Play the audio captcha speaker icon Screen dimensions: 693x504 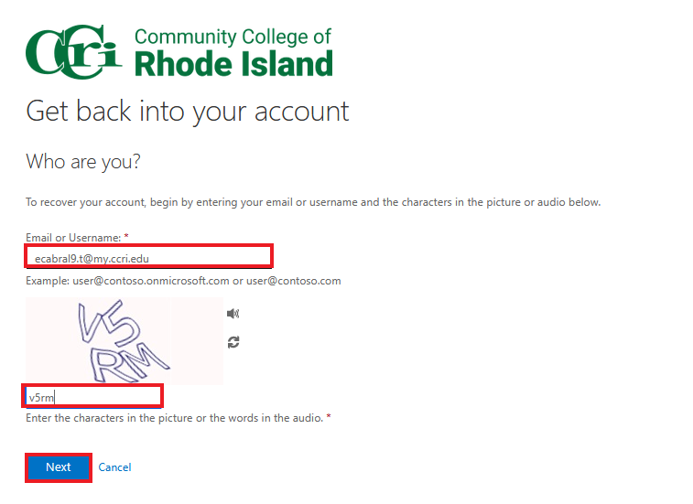pyautogui.click(x=233, y=314)
